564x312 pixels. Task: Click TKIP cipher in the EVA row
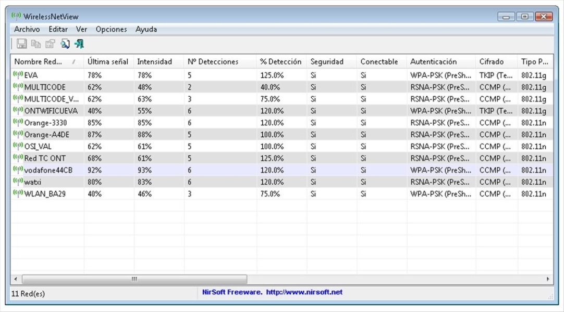click(x=496, y=75)
